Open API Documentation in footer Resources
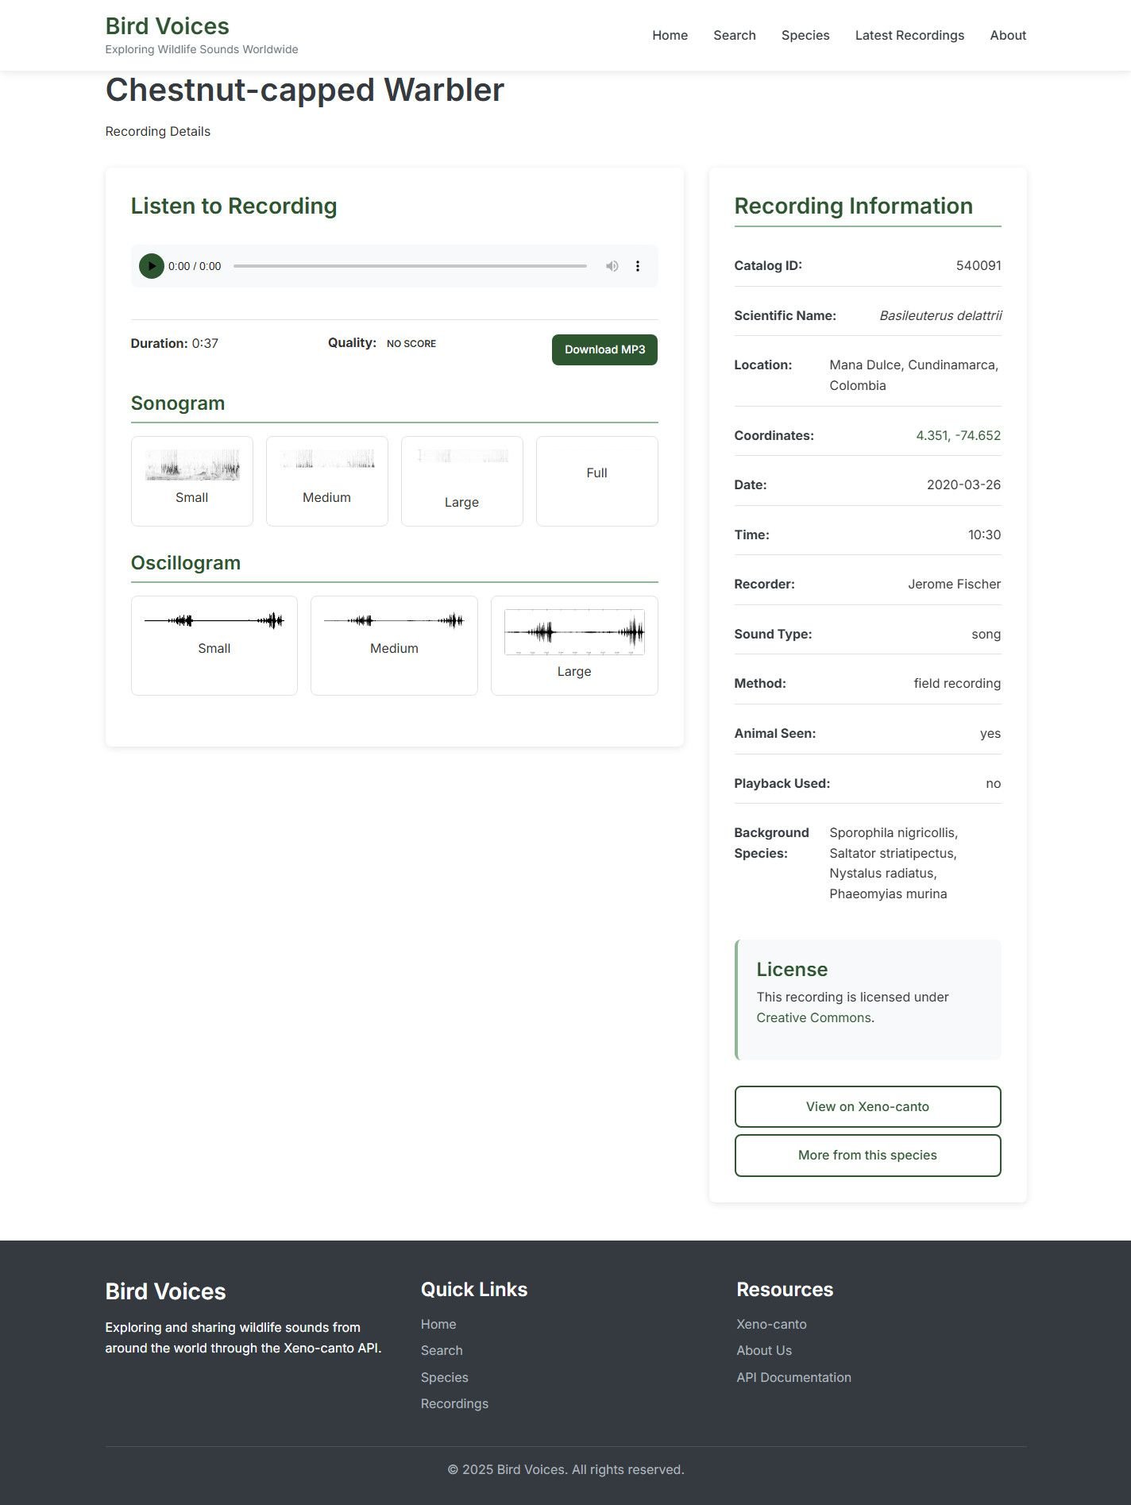 pyautogui.click(x=793, y=1377)
